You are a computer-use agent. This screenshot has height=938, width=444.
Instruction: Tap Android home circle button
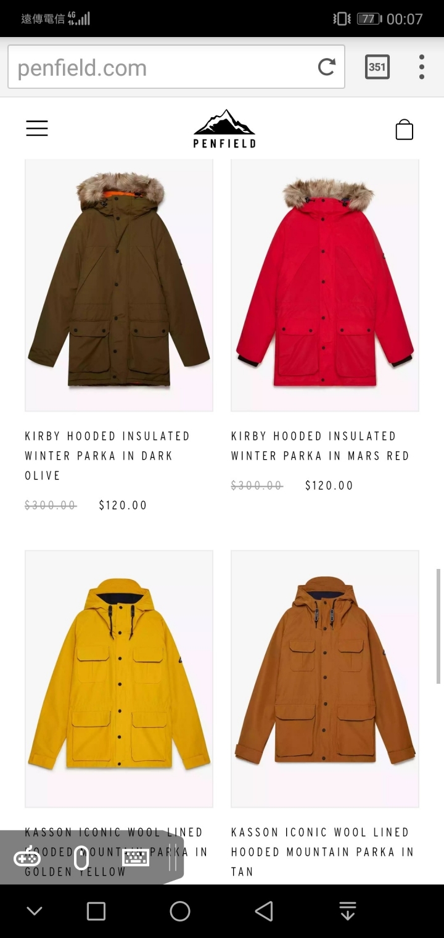pyautogui.click(x=180, y=911)
